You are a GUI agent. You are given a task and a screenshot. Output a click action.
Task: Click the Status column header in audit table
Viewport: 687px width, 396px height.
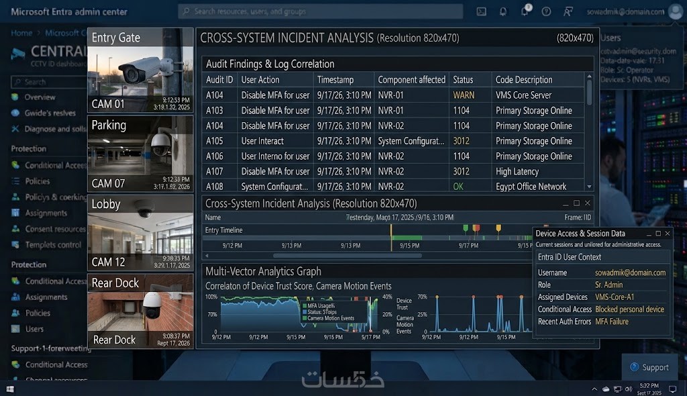tap(463, 80)
